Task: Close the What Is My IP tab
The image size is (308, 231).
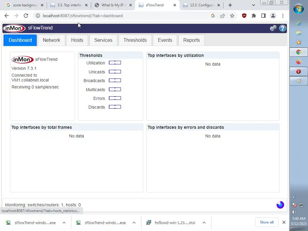Action: pos(131,5)
